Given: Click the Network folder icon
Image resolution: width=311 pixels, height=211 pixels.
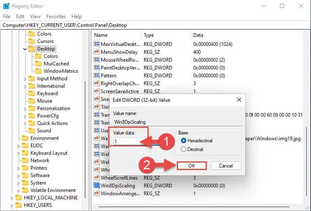Looking at the screenshot, I should 25,161.
